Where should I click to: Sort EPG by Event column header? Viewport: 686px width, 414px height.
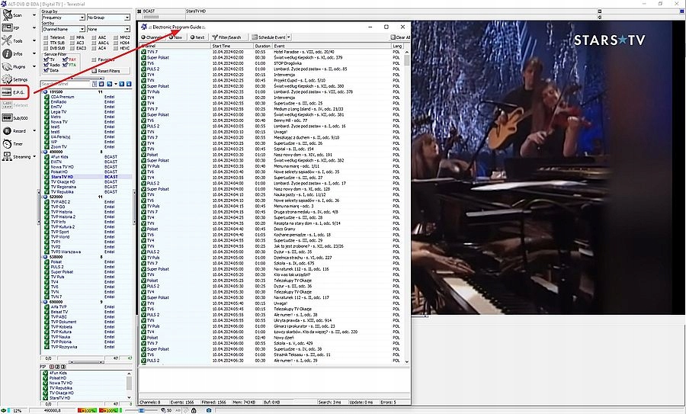coord(332,46)
